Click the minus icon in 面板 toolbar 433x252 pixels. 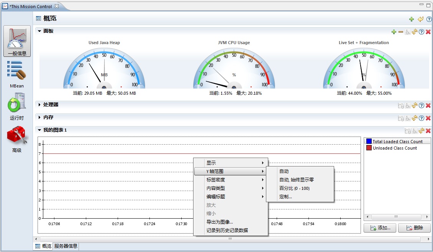tap(401, 32)
